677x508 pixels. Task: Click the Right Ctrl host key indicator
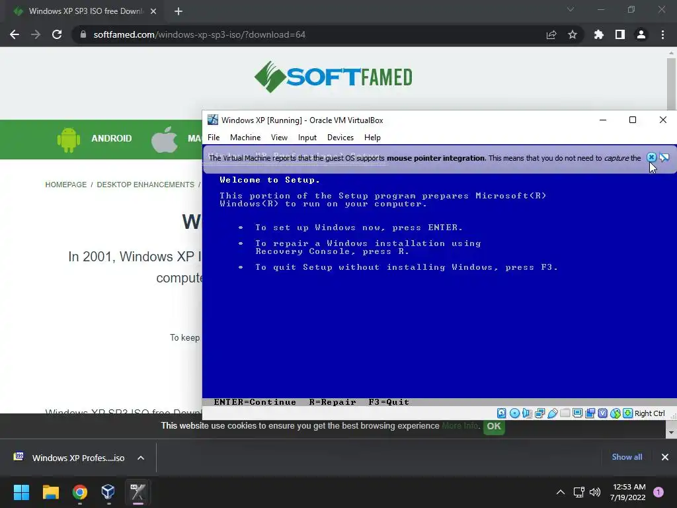click(x=649, y=413)
